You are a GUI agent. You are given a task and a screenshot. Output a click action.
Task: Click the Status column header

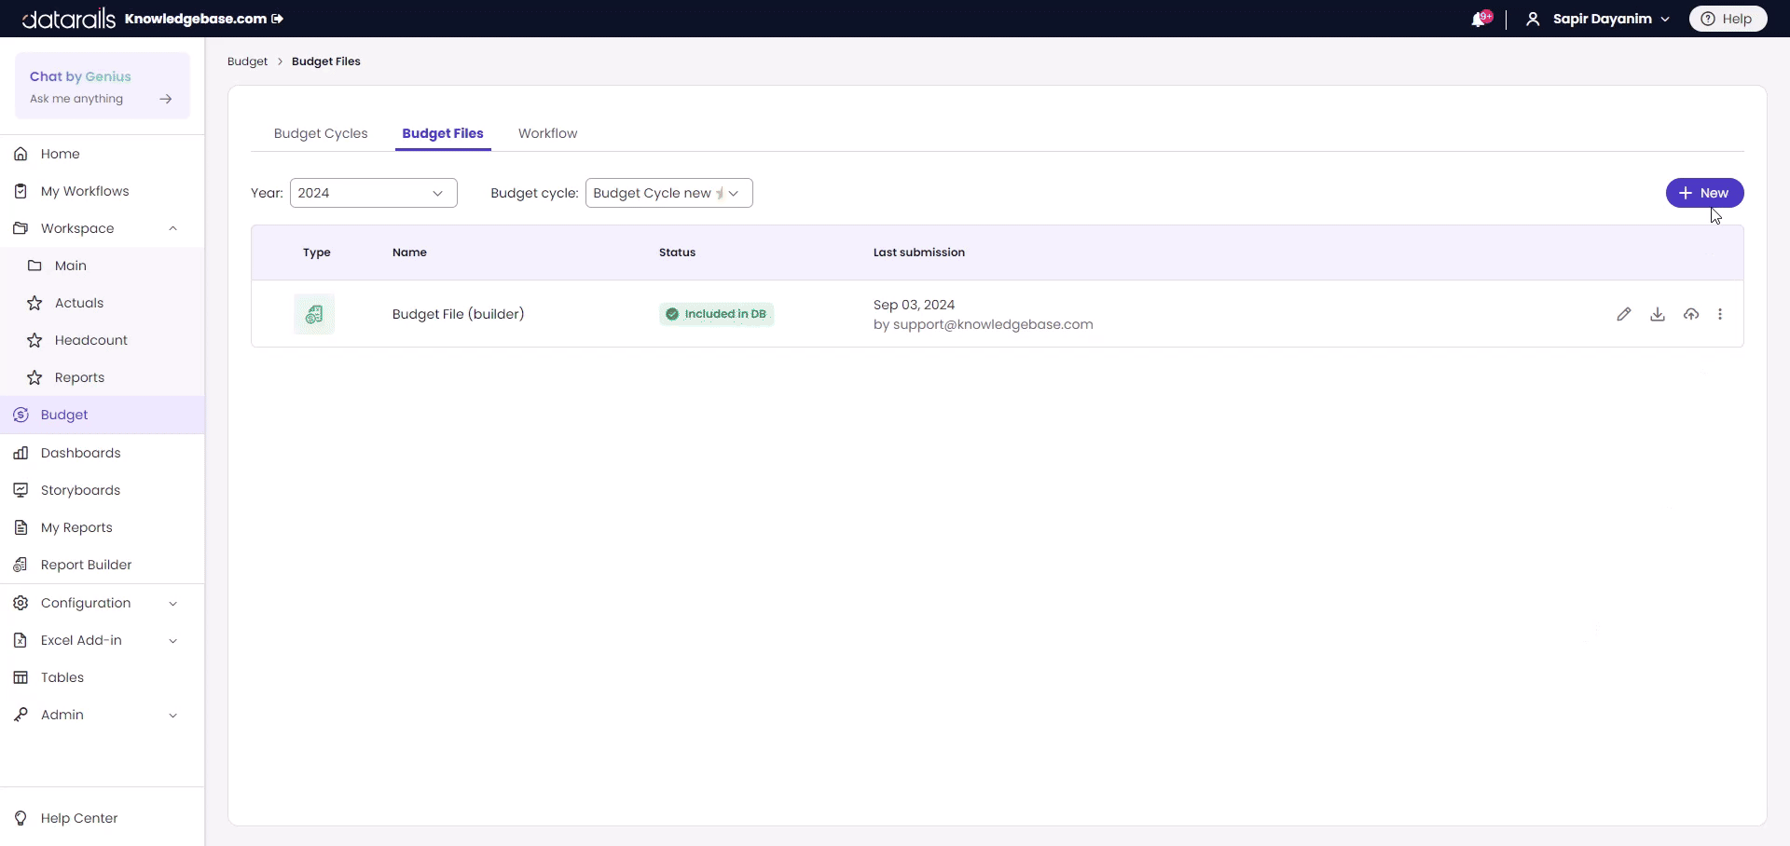click(x=678, y=252)
